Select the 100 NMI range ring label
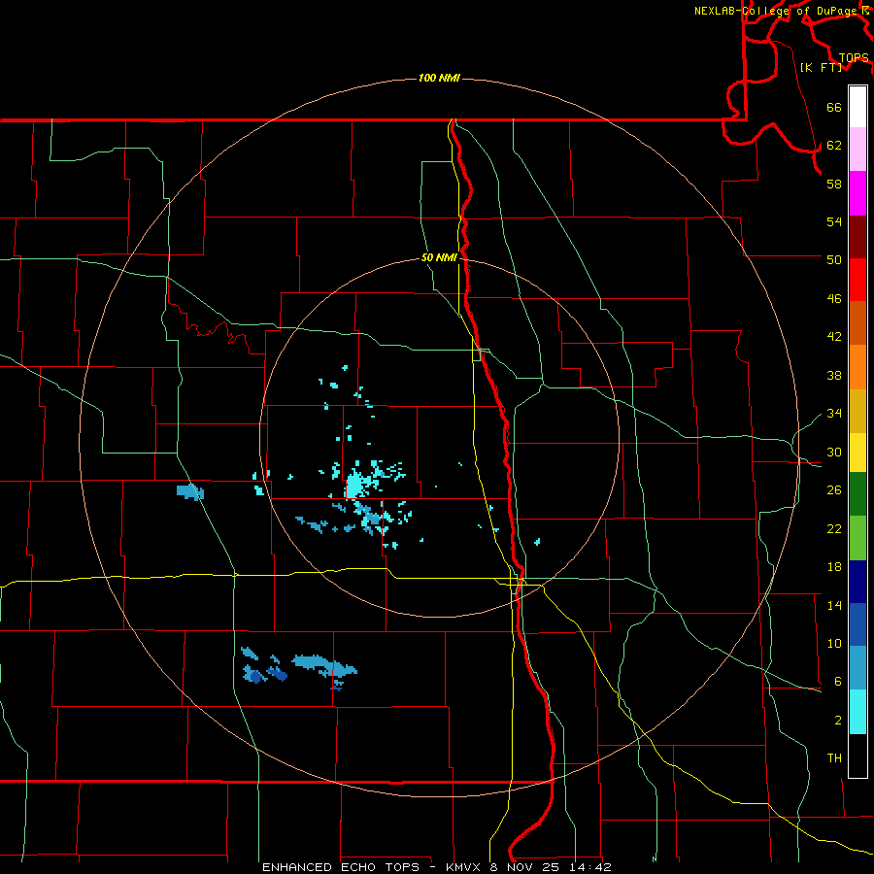874x874 pixels. (x=439, y=78)
